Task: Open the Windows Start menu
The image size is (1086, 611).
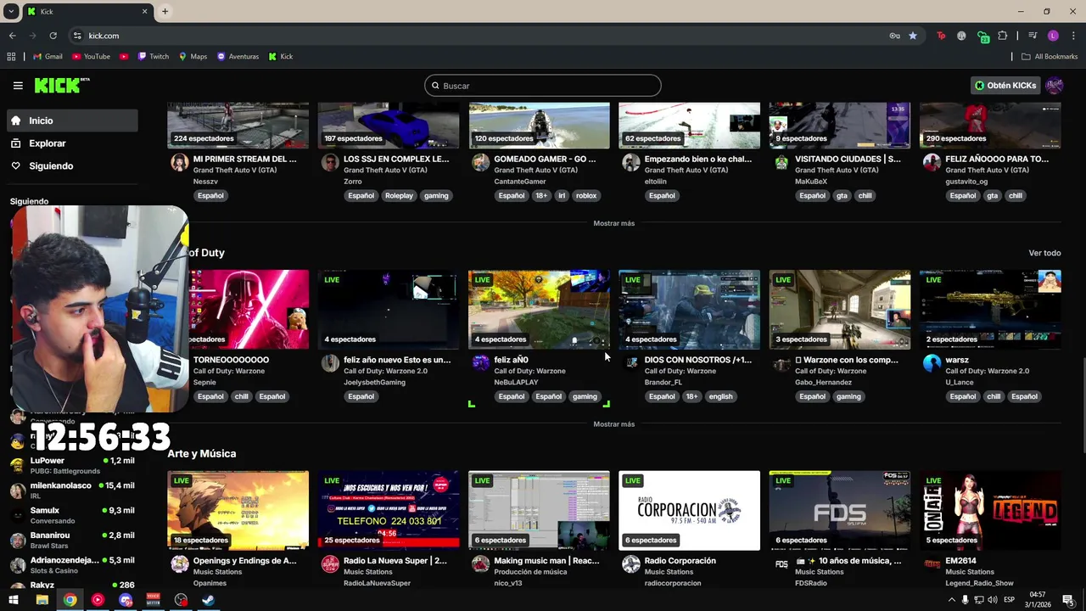Action: [x=14, y=600]
